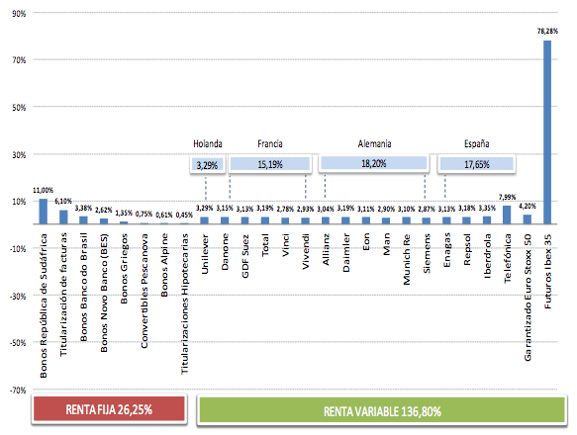Viewport: 577px width, 435px height.
Task: Click the Titularización de facturas axis label
Action: click(x=63, y=295)
